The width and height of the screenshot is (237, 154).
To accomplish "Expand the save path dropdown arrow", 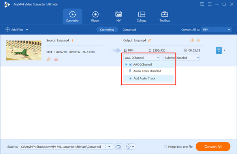I will [x=109, y=146].
